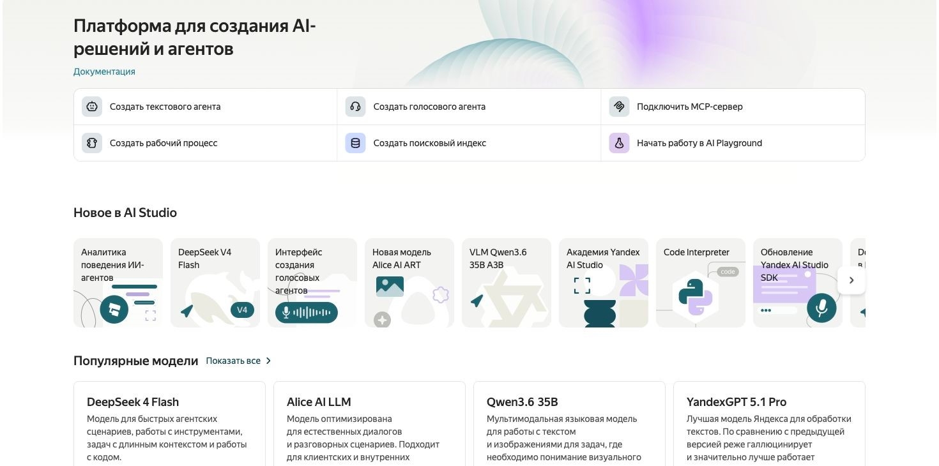Viewport: 939px width, 466px height.
Task: Click the code tag badge in Code Interpreter card
Action: click(728, 272)
